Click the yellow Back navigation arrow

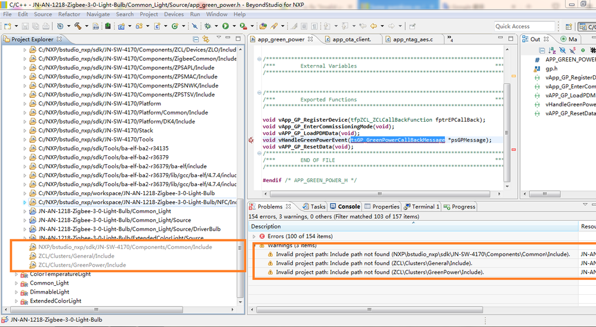click(373, 26)
